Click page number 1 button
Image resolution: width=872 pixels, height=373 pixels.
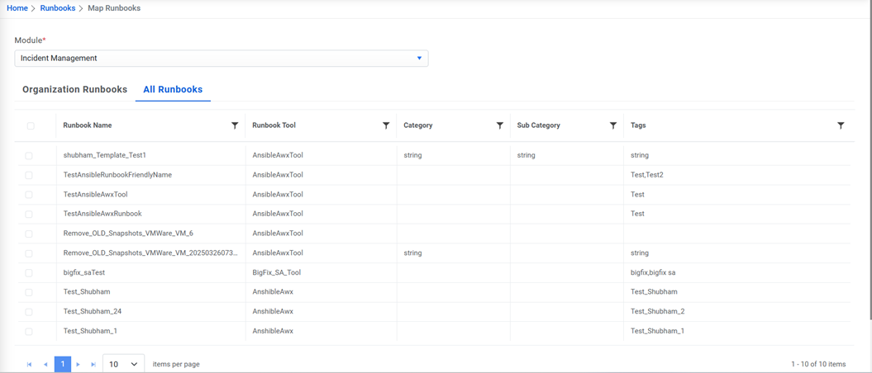coord(63,364)
